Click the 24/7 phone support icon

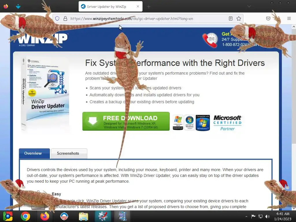[210, 40]
